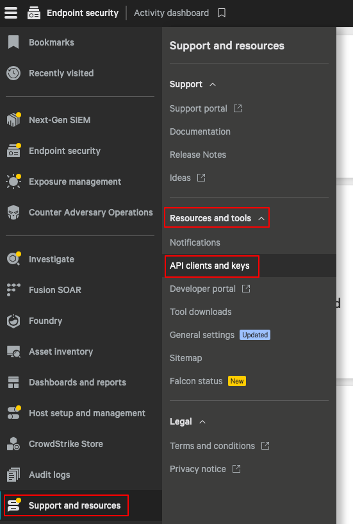Image resolution: width=353 pixels, height=524 pixels.
Task: Click the Audit logs icon
Action: click(13, 475)
